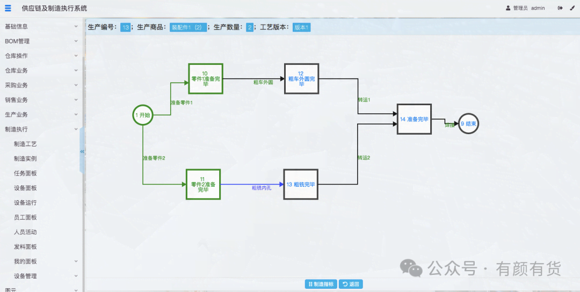The width and height of the screenshot is (580, 292).
Task: Click the 制造指标 button
Action: pyautogui.click(x=321, y=284)
